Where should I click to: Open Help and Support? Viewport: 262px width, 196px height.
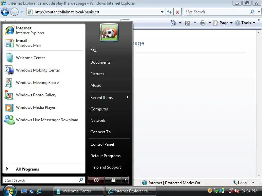(109, 167)
